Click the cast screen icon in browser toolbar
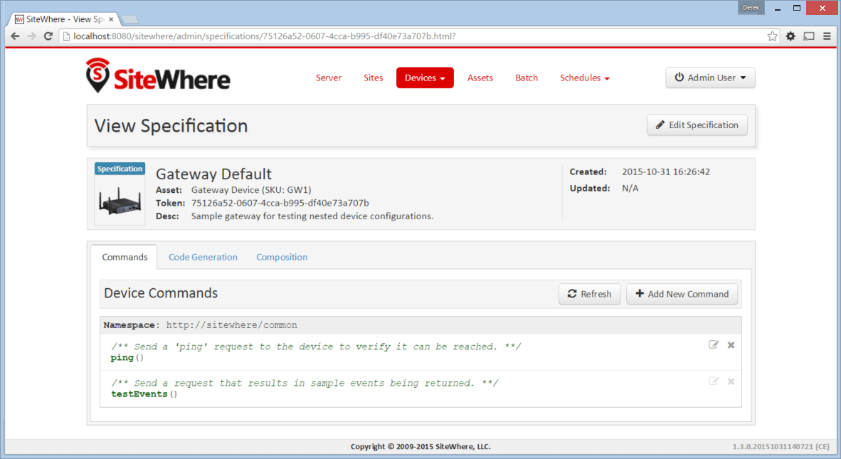841x459 pixels. [809, 36]
